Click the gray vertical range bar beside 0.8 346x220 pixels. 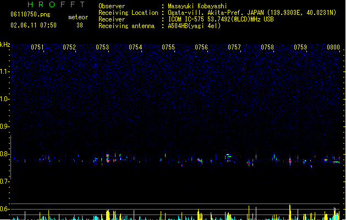[11, 157]
